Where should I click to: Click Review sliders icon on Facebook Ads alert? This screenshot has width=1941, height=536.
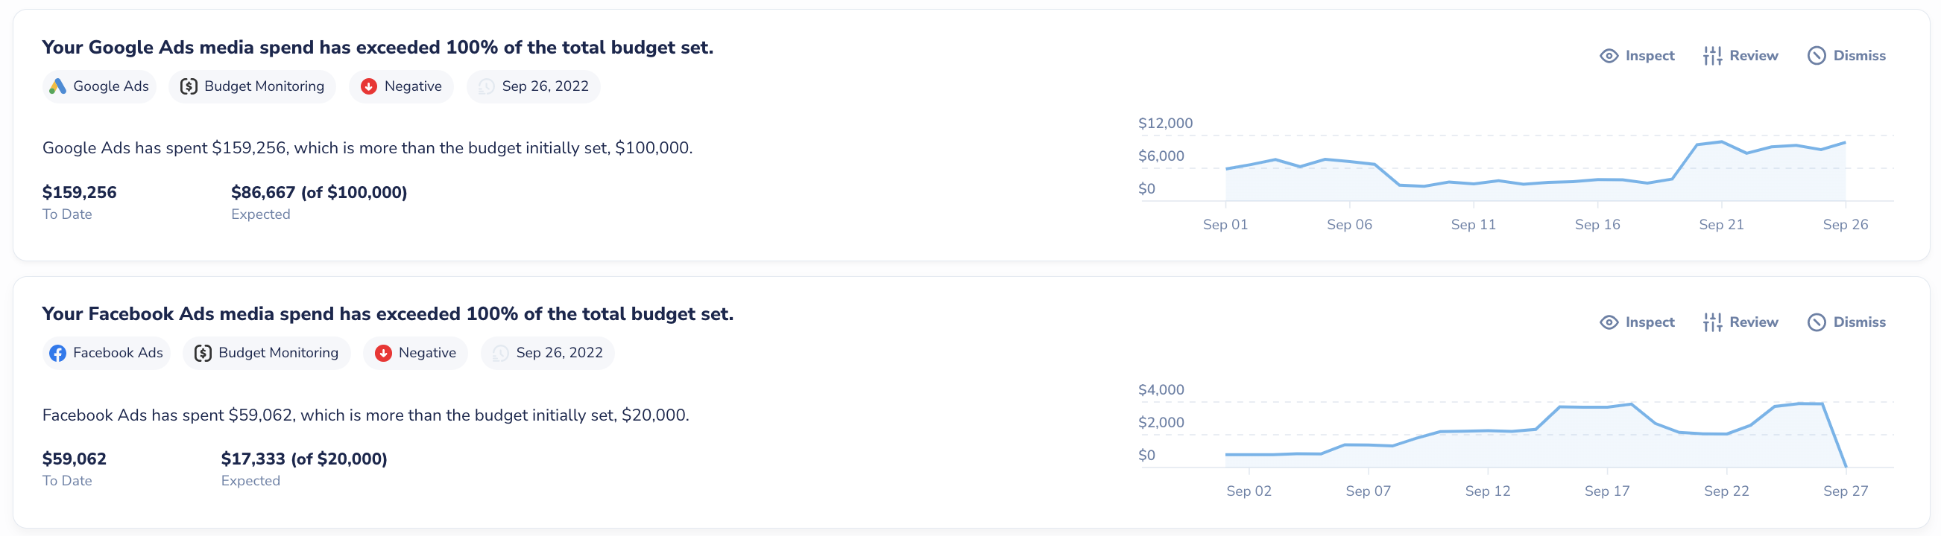(x=1712, y=322)
